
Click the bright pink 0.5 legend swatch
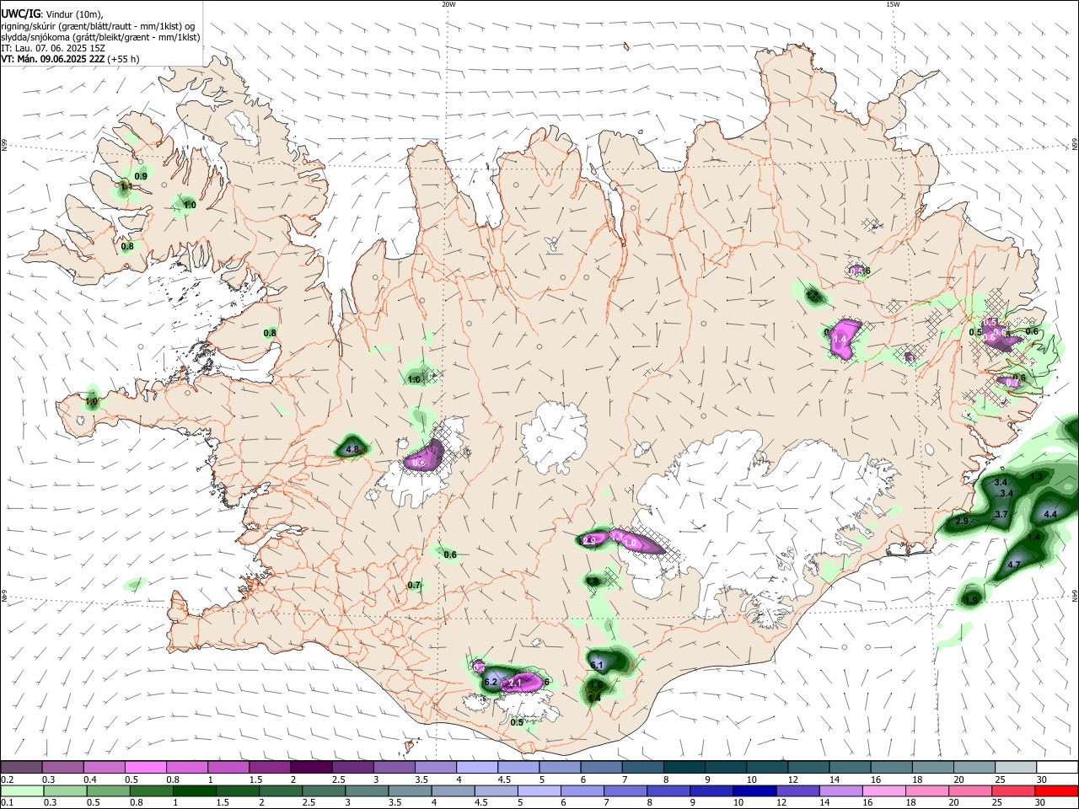tap(145, 767)
